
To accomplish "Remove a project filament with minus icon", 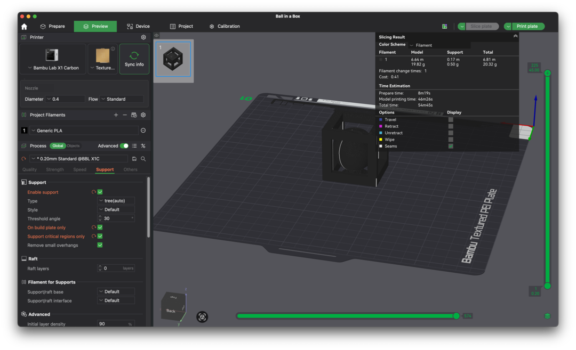I will pos(125,115).
